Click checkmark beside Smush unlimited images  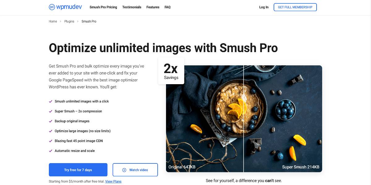pos(51,101)
